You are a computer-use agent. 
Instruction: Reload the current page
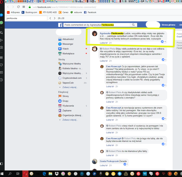(x=18, y=7)
